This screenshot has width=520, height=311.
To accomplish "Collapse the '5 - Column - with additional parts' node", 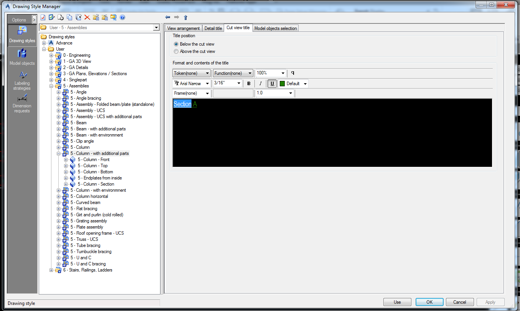I will tap(58, 153).
